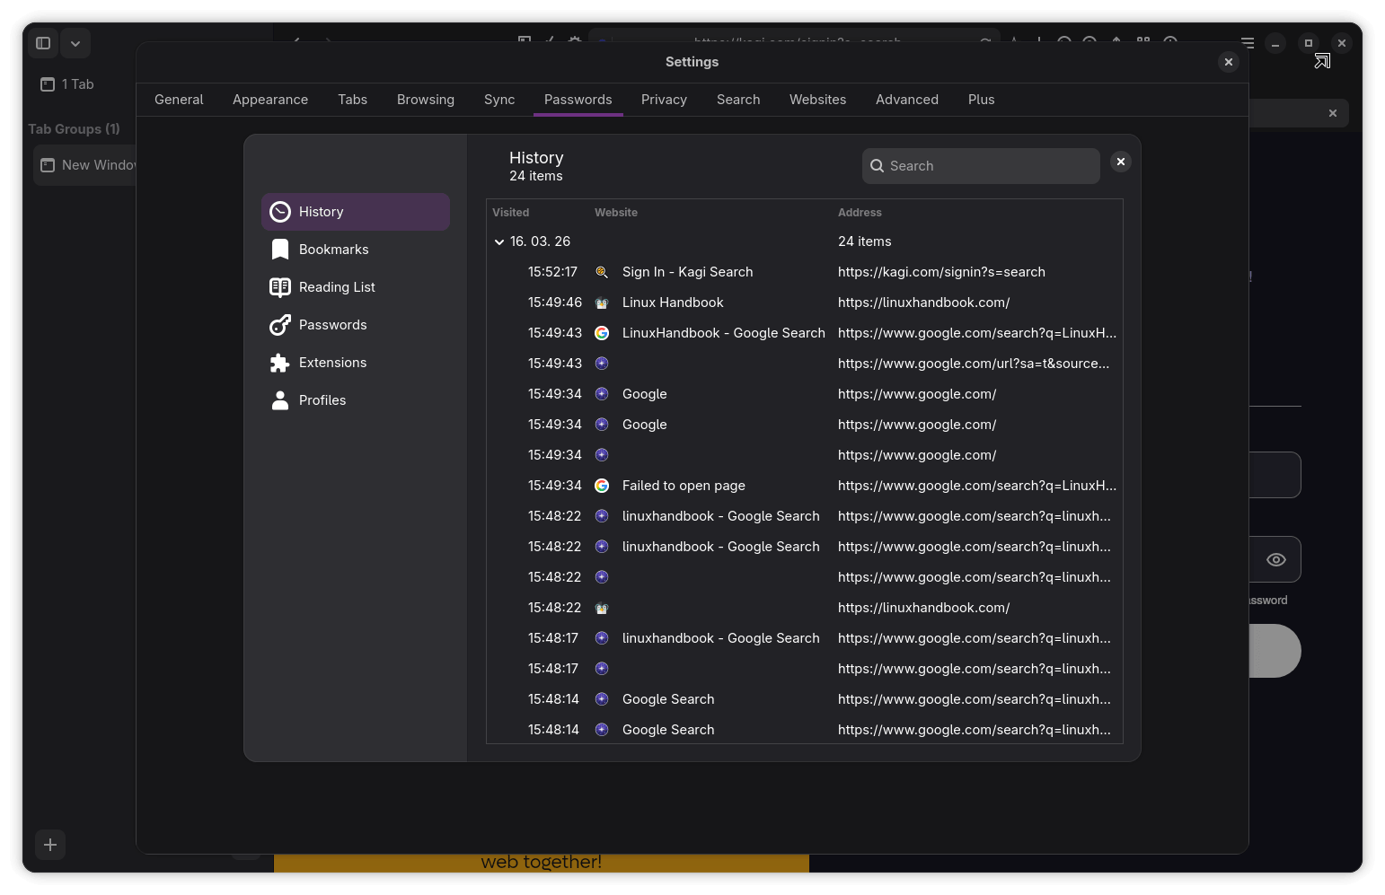
Task: Open Profiles in the sidebar
Action: tap(322, 400)
